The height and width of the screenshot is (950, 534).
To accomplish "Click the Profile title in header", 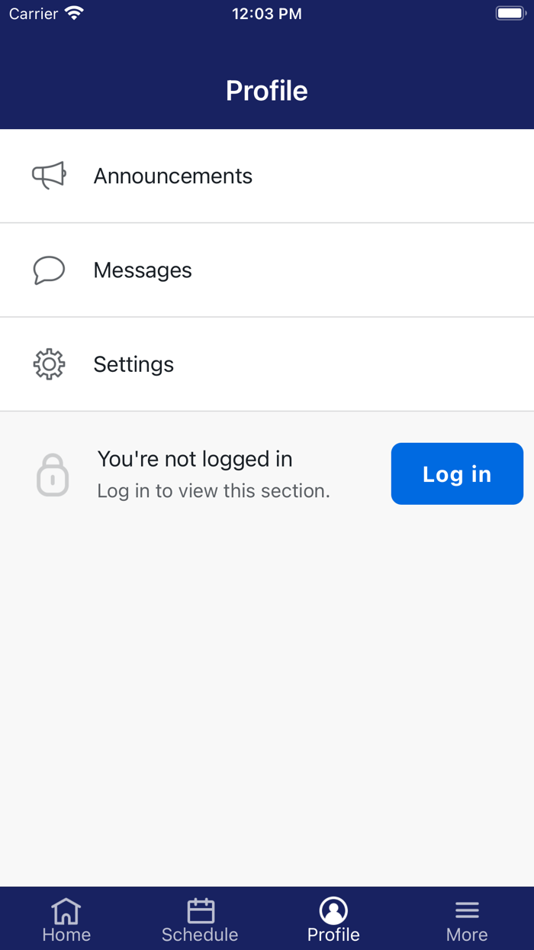I will [x=267, y=91].
